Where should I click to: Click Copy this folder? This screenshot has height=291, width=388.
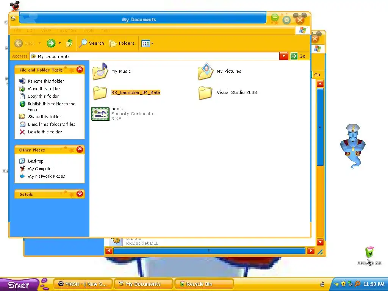43,96
